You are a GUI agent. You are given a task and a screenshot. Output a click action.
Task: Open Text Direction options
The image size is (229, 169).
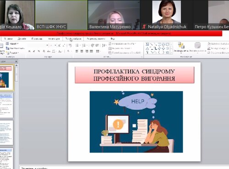(x=122, y=44)
